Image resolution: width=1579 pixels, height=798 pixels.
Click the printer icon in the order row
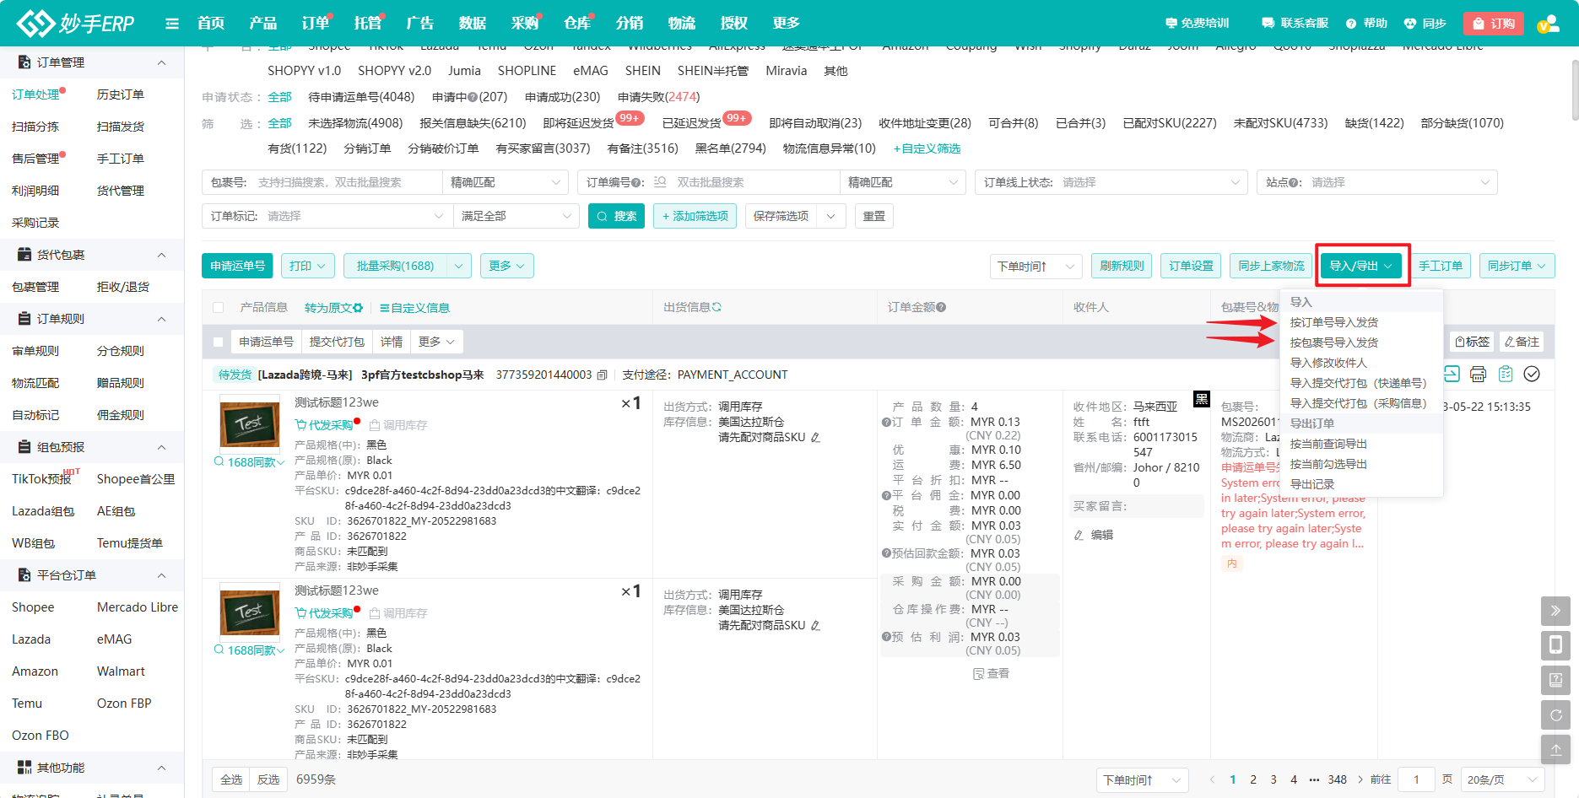(x=1478, y=374)
